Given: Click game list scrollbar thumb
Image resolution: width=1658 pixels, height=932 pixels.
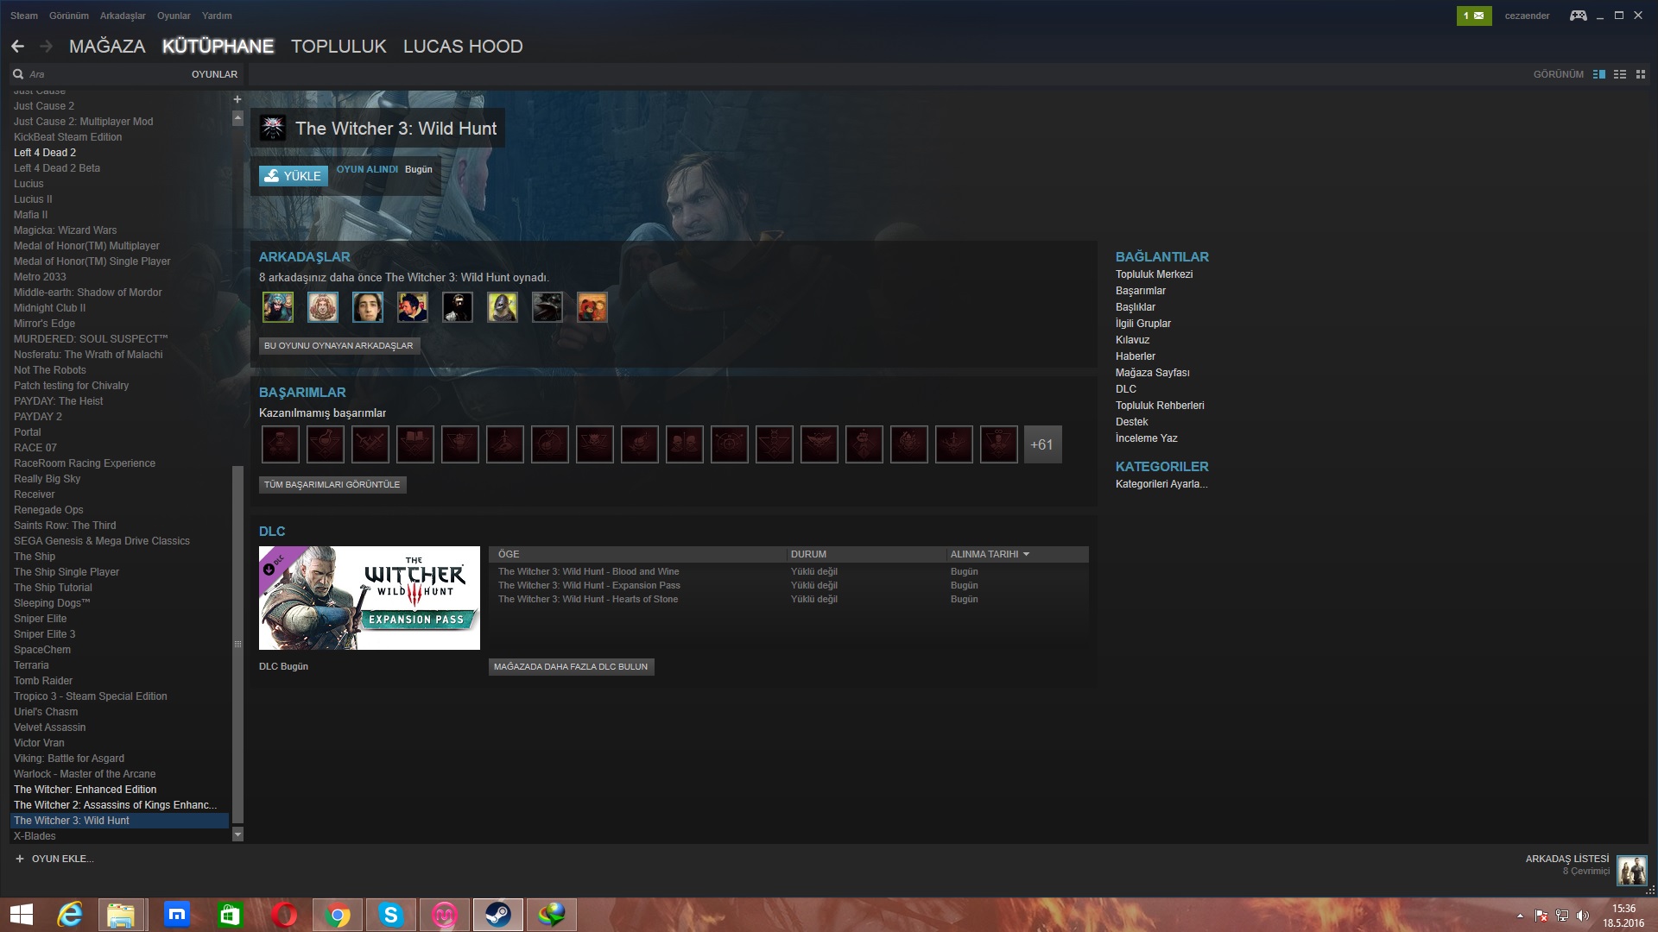Looking at the screenshot, I should coord(237,644).
